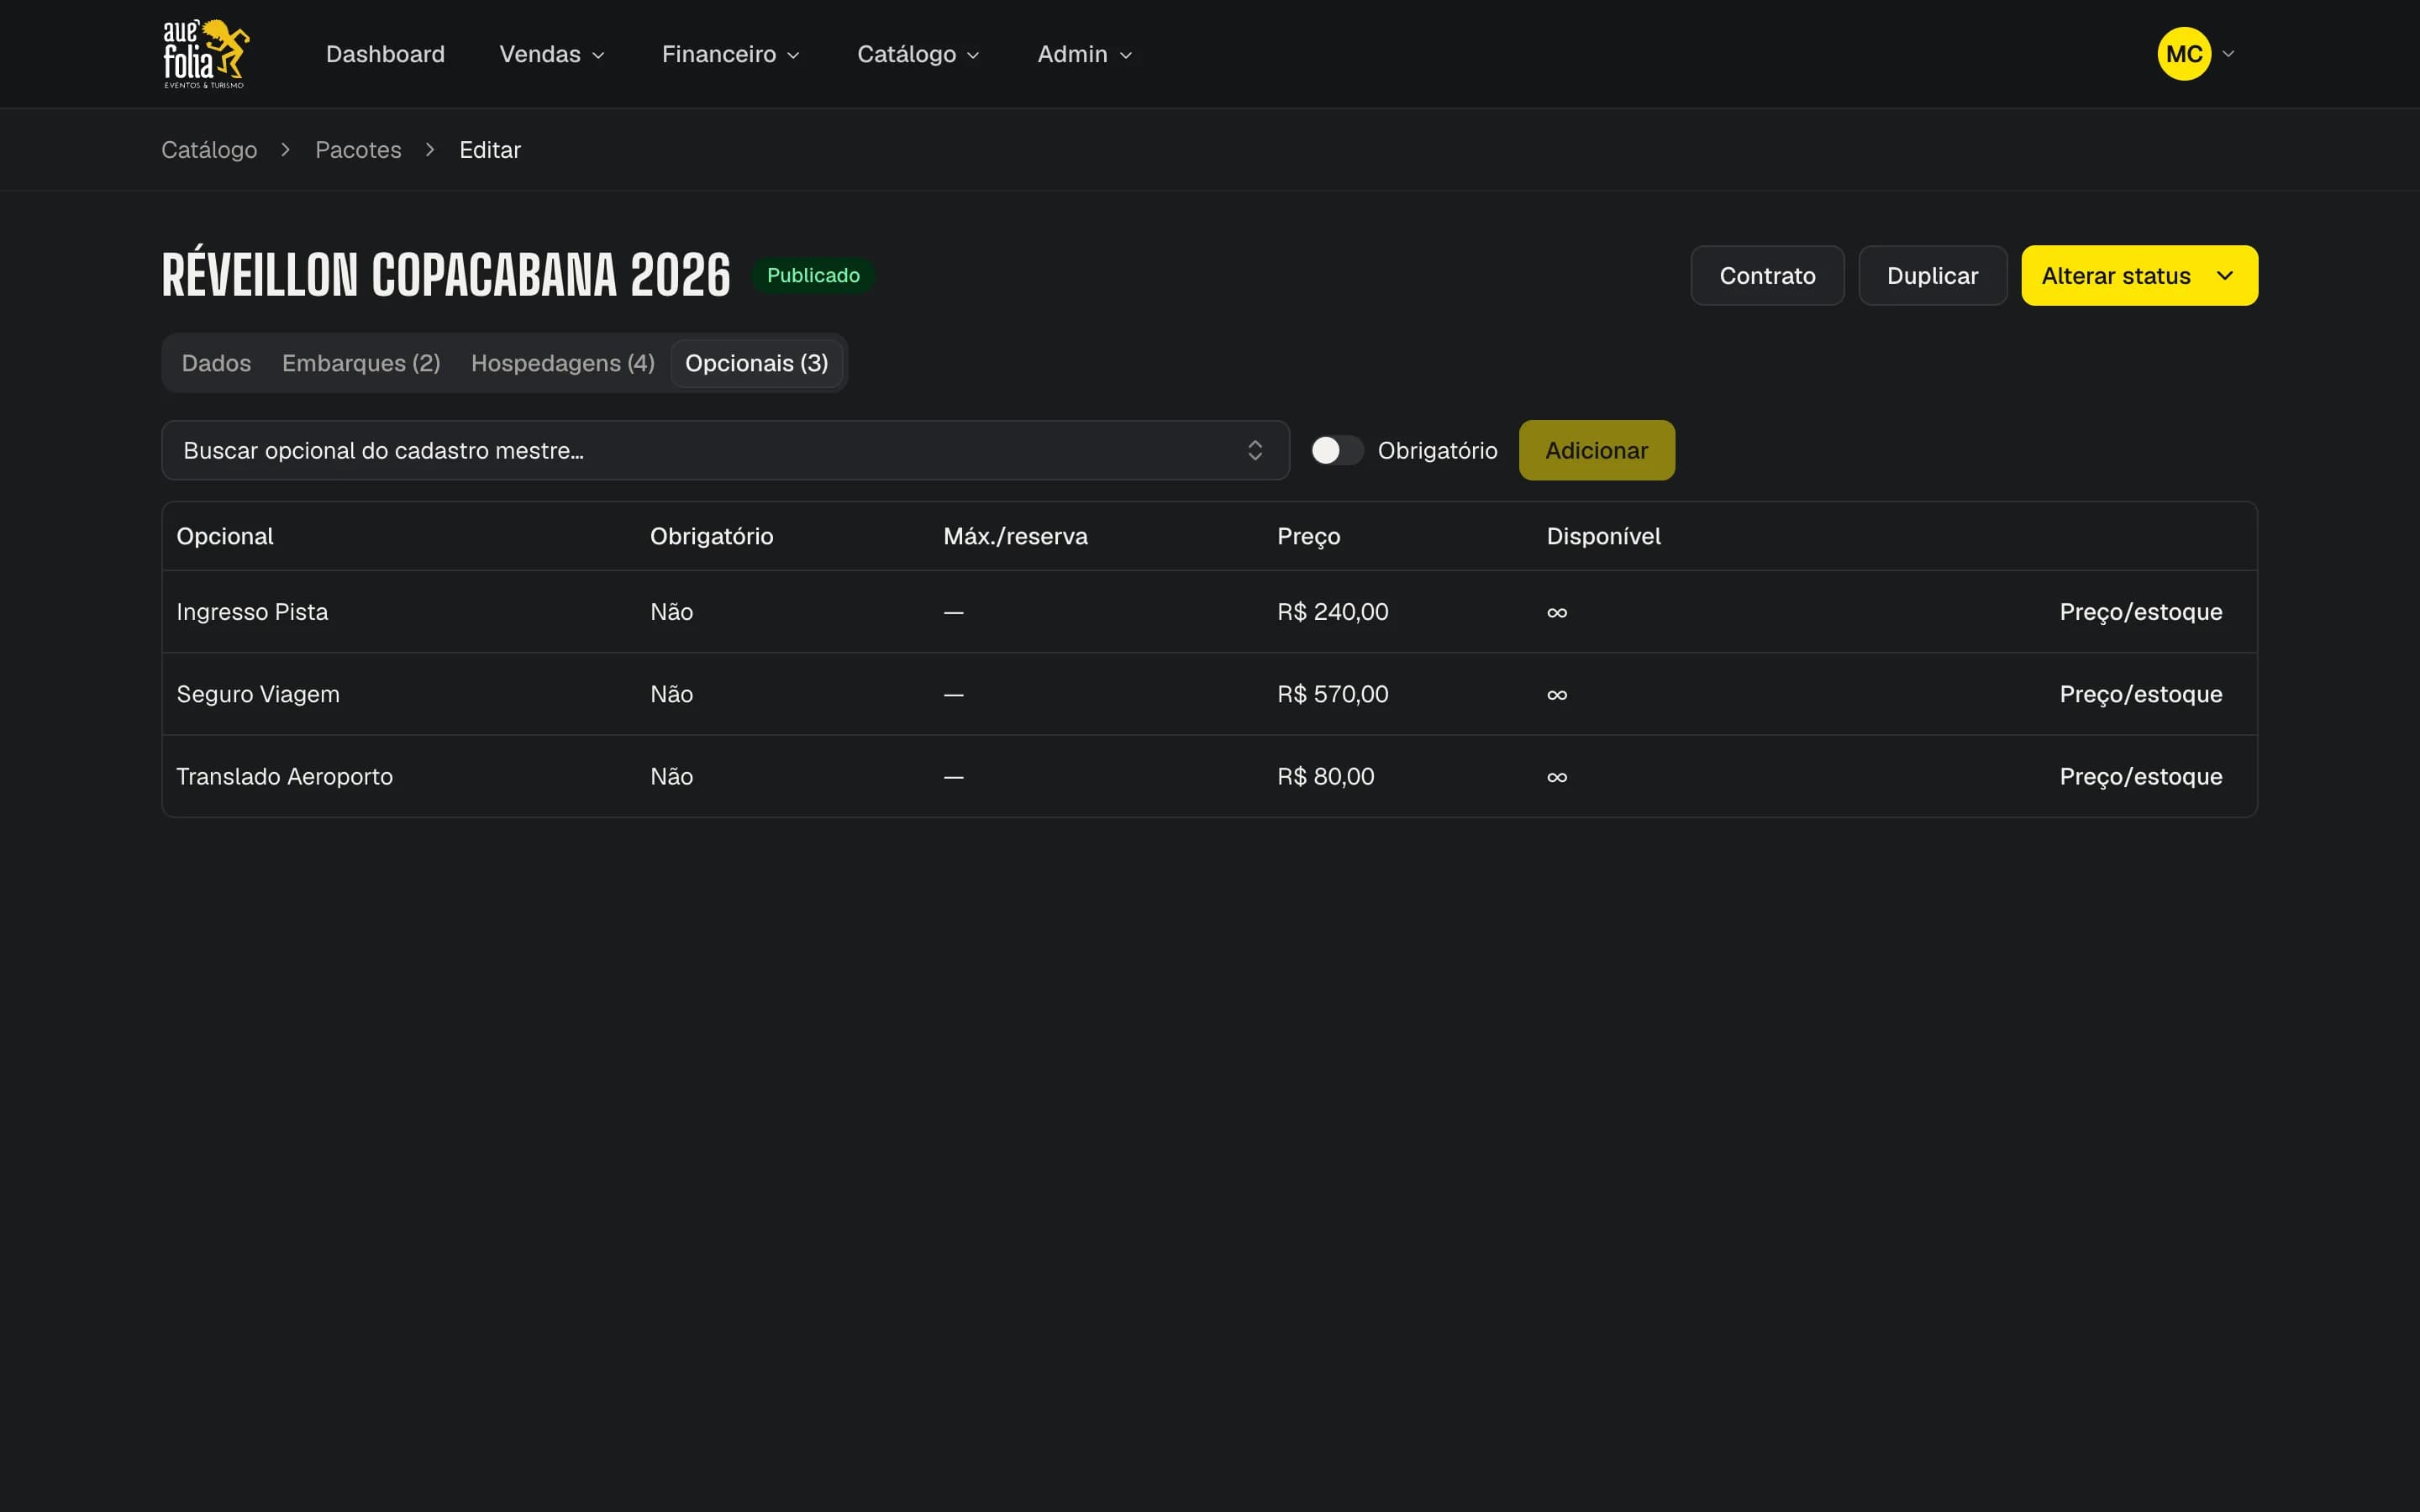
Task: Click the Seguro Viagem row name
Action: tap(258, 694)
